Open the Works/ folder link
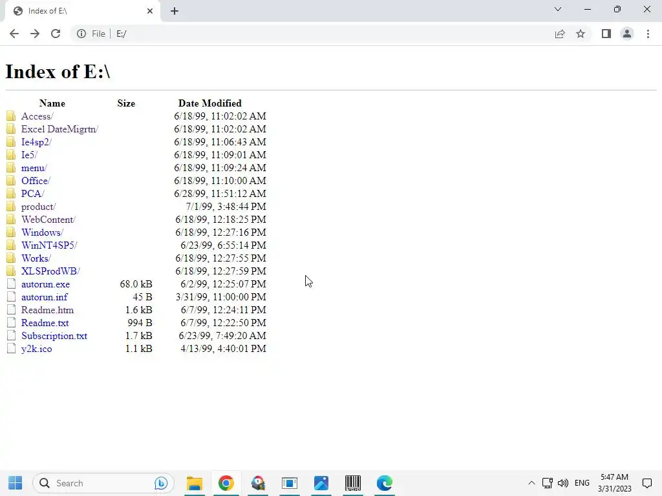662x496 pixels. pyautogui.click(x=36, y=258)
